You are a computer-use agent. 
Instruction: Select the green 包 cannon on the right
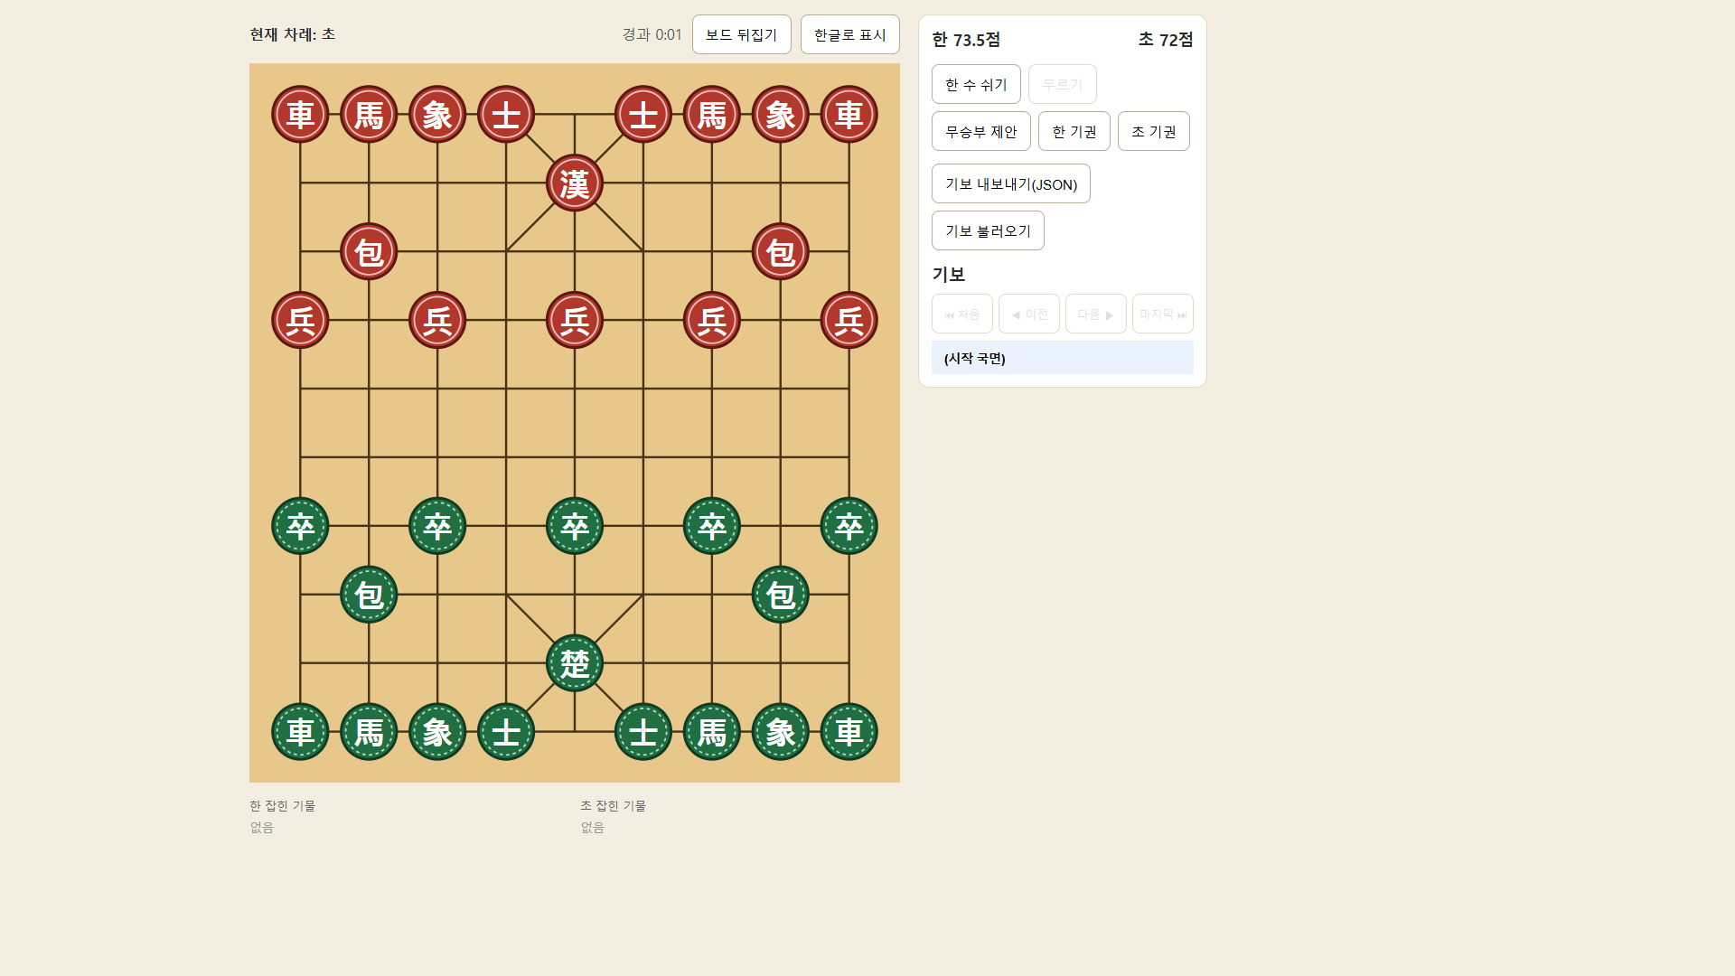(781, 595)
